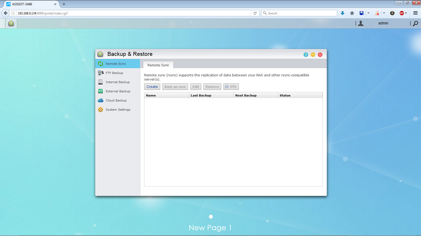Open System Settings gear item
This screenshot has height=236, width=421.
coord(118,110)
